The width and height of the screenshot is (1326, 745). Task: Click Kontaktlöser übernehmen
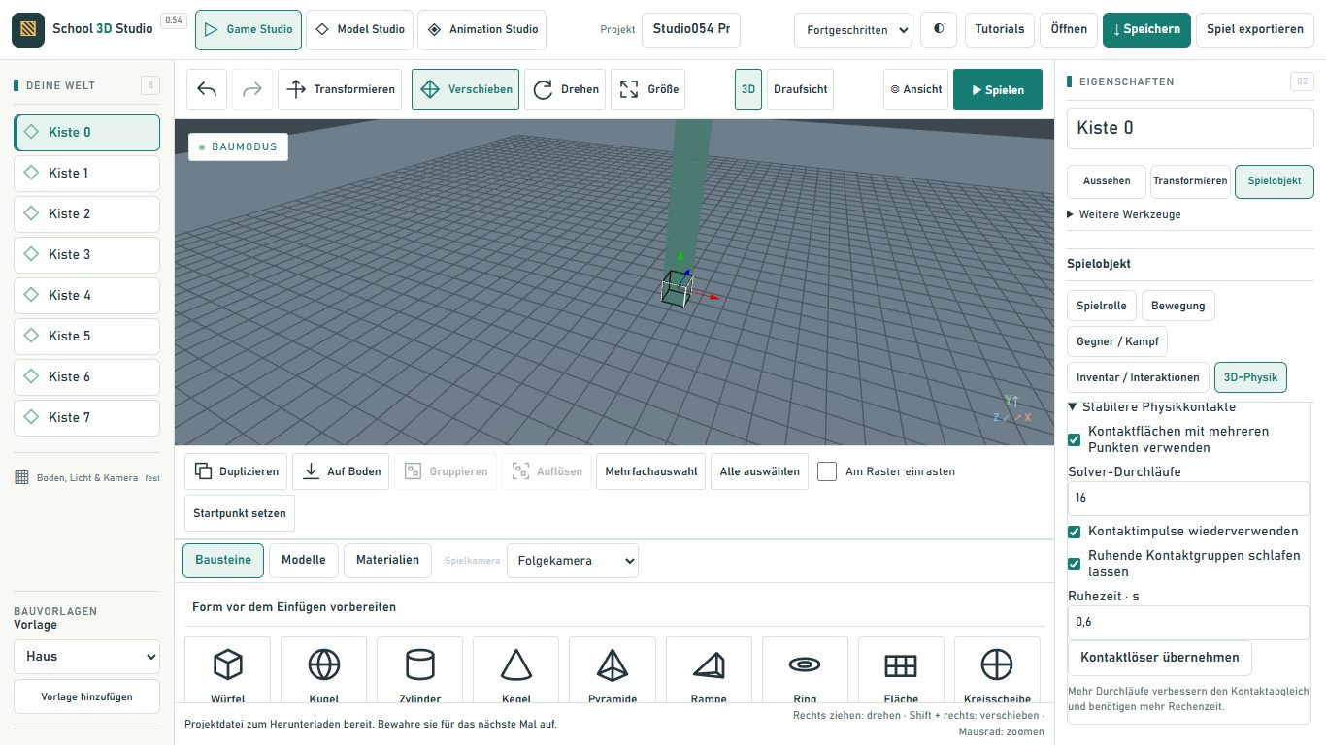[x=1160, y=658]
